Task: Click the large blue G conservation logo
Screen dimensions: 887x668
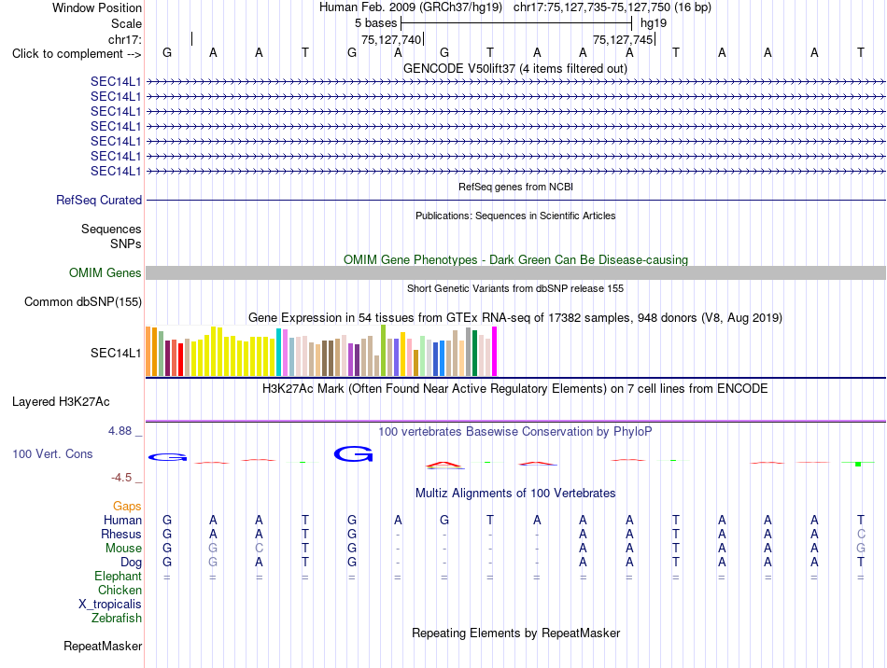Action: 353,453
